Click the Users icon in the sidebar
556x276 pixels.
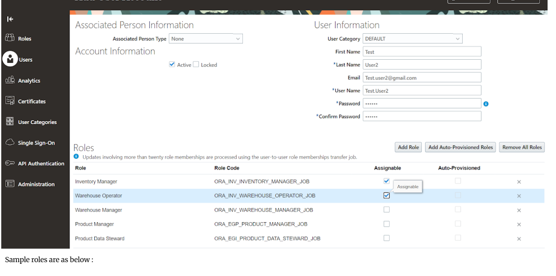click(x=10, y=59)
